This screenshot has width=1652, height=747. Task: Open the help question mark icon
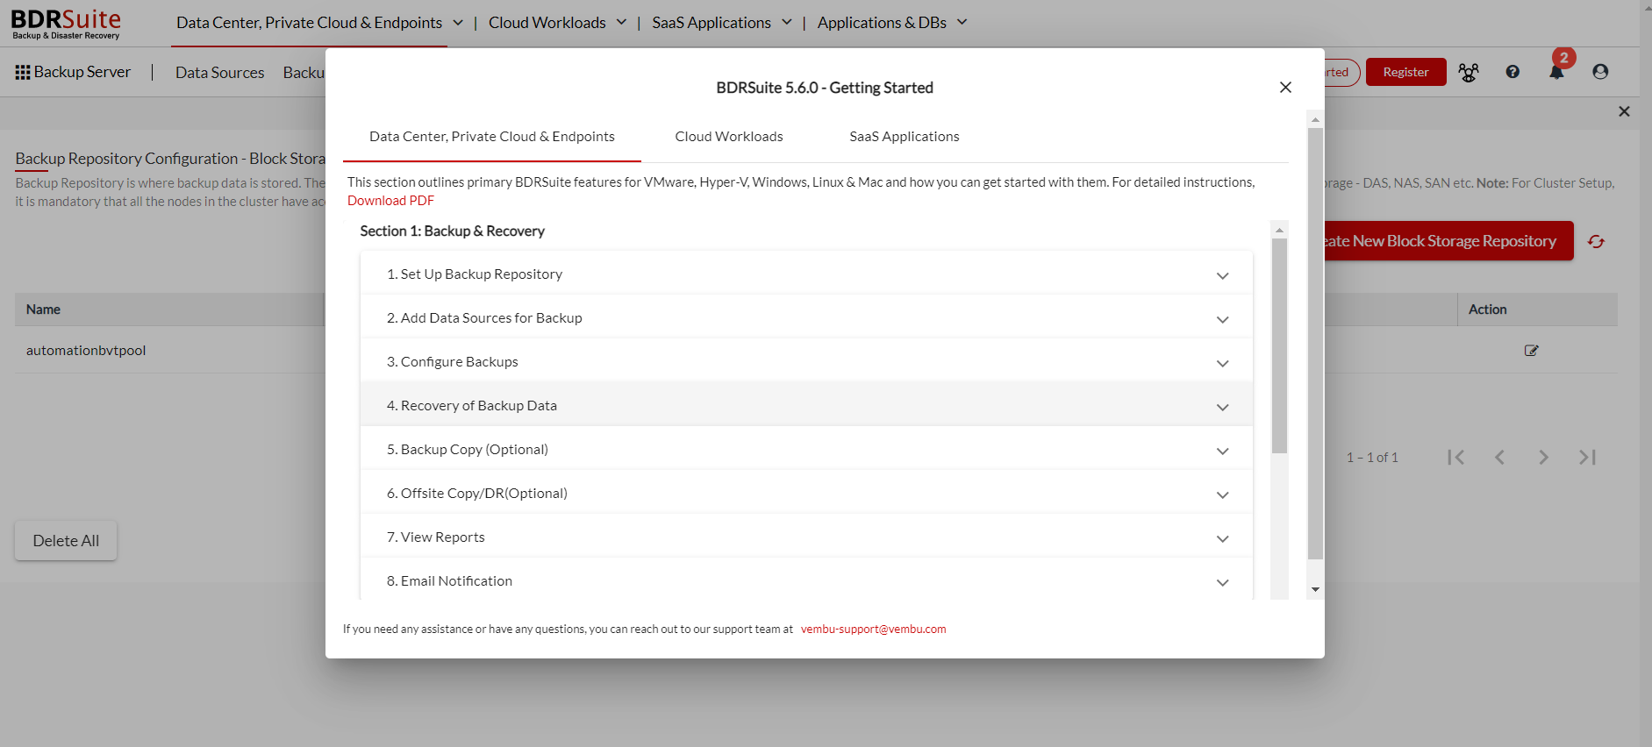(x=1513, y=72)
